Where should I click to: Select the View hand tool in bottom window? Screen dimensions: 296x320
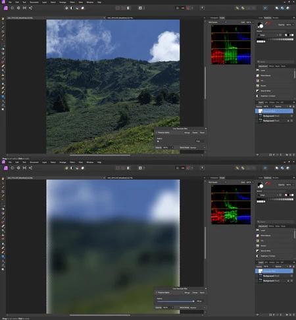click(3, 179)
